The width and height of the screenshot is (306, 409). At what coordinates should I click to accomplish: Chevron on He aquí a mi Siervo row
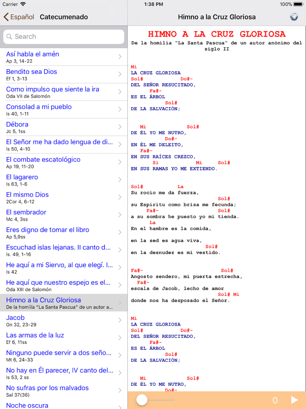tap(120, 268)
